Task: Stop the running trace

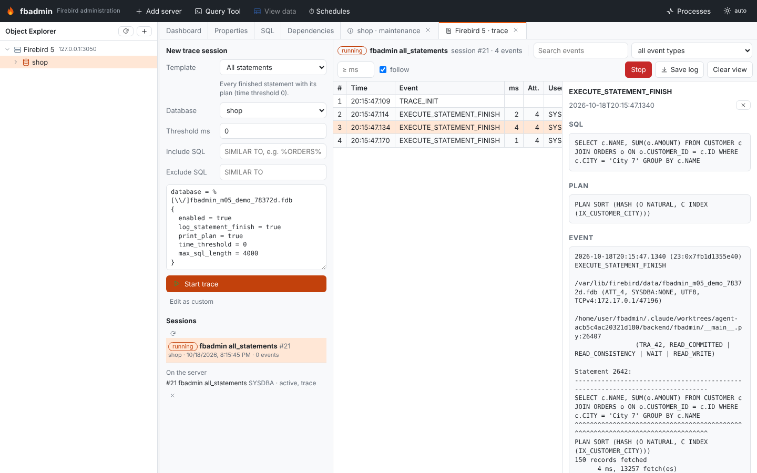Action: click(638, 69)
